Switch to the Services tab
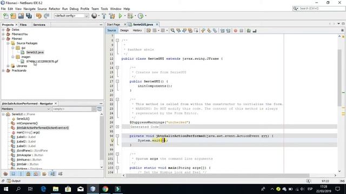The width and height of the screenshot is (346, 194). [39, 25]
